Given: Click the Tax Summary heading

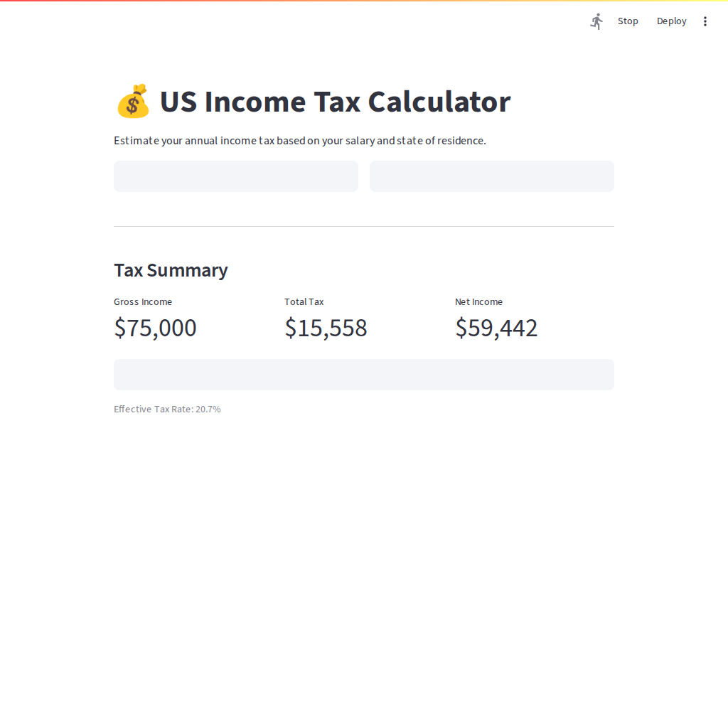Looking at the screenshot, I should (x=171, y=270).
